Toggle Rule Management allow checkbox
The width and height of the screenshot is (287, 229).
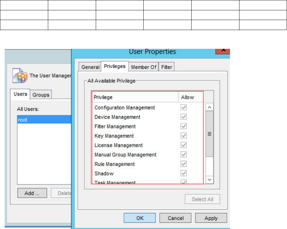[x=184, y=164]
